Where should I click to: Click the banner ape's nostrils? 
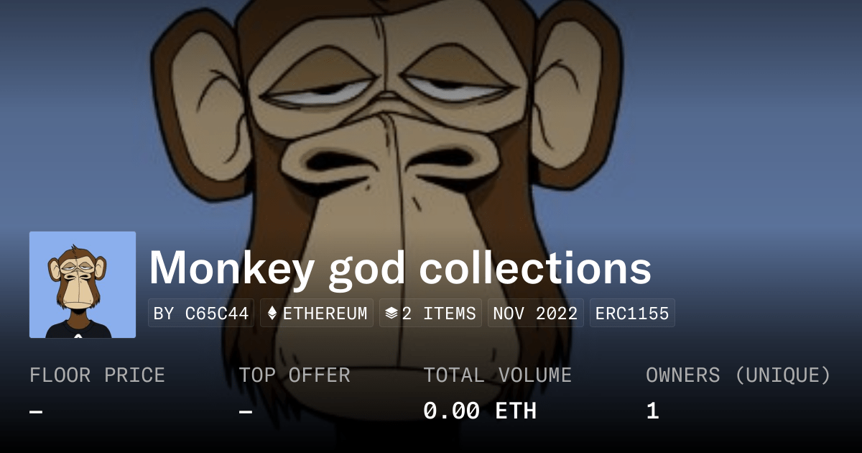tap(388, 160)
